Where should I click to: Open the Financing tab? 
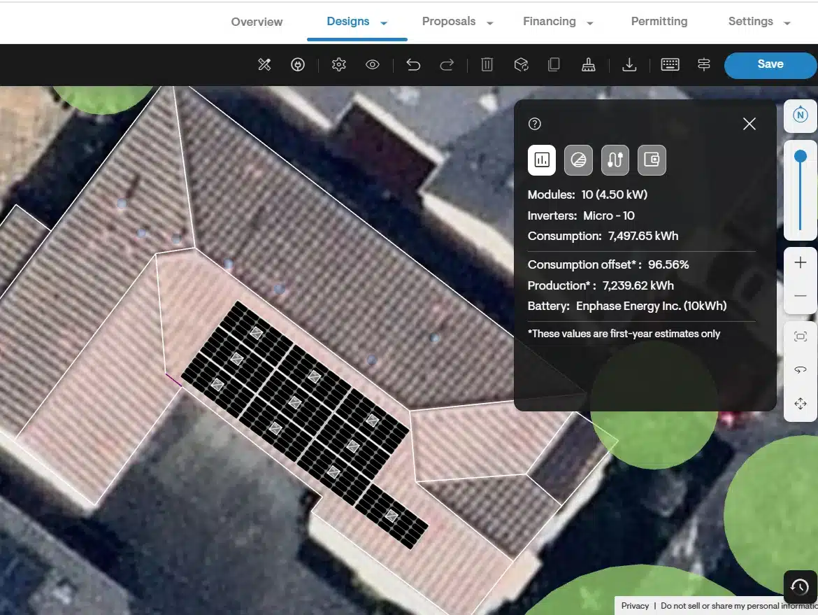(550, 22)
